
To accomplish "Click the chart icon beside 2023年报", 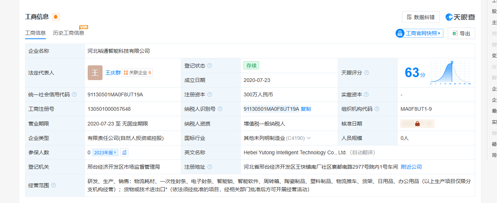I will click(124, 152).
